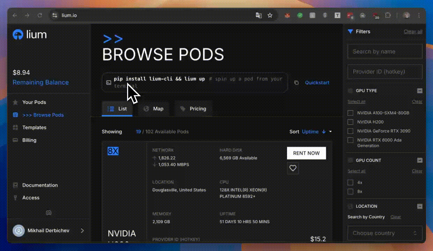Click Remaining Balance link
The image size is (433, 251).
click(x=41, y=82)
